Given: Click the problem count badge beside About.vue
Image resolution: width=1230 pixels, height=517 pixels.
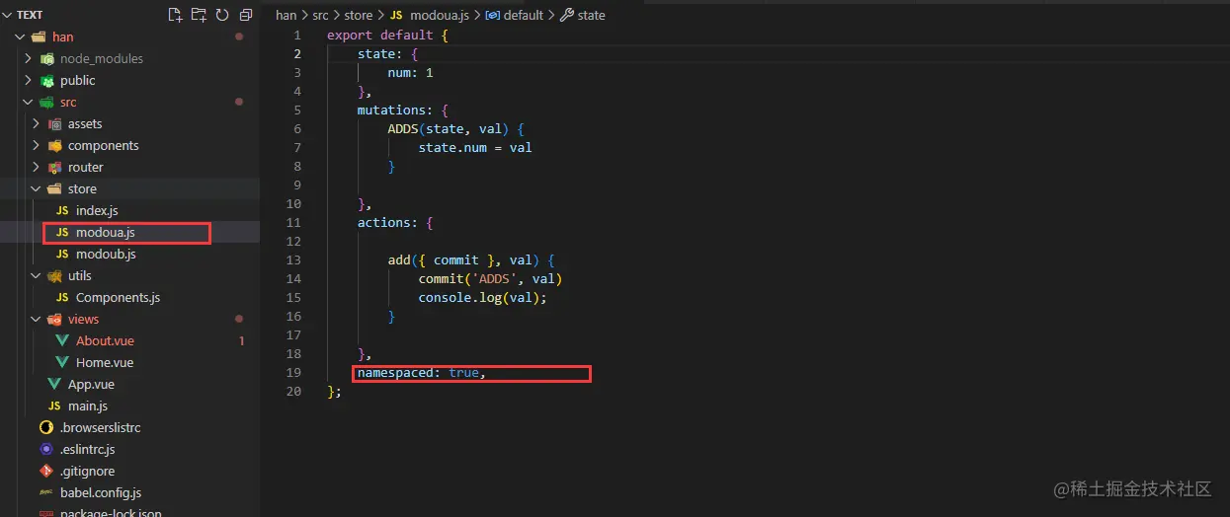Looking at the screenshot, I should coord(242,340).
